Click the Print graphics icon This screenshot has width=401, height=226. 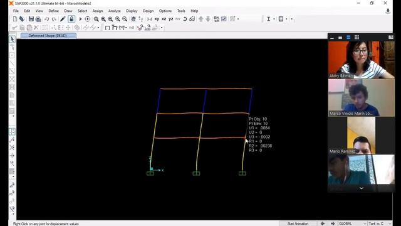(38, 19)
